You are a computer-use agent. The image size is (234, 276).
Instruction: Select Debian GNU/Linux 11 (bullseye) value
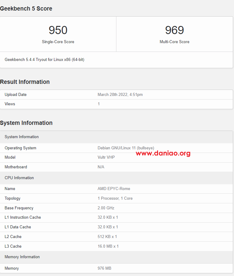(x=126, y=148)
